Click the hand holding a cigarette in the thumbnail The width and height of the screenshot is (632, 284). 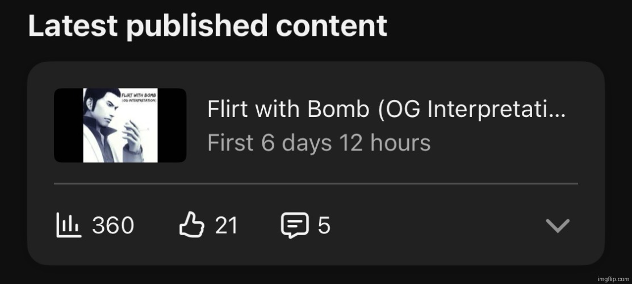(x=133, y=135)
